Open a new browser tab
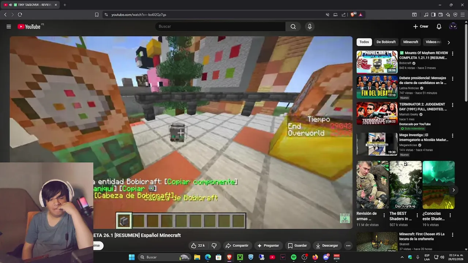The width and height of the screenshot is (468, 263). click(65, 5)
